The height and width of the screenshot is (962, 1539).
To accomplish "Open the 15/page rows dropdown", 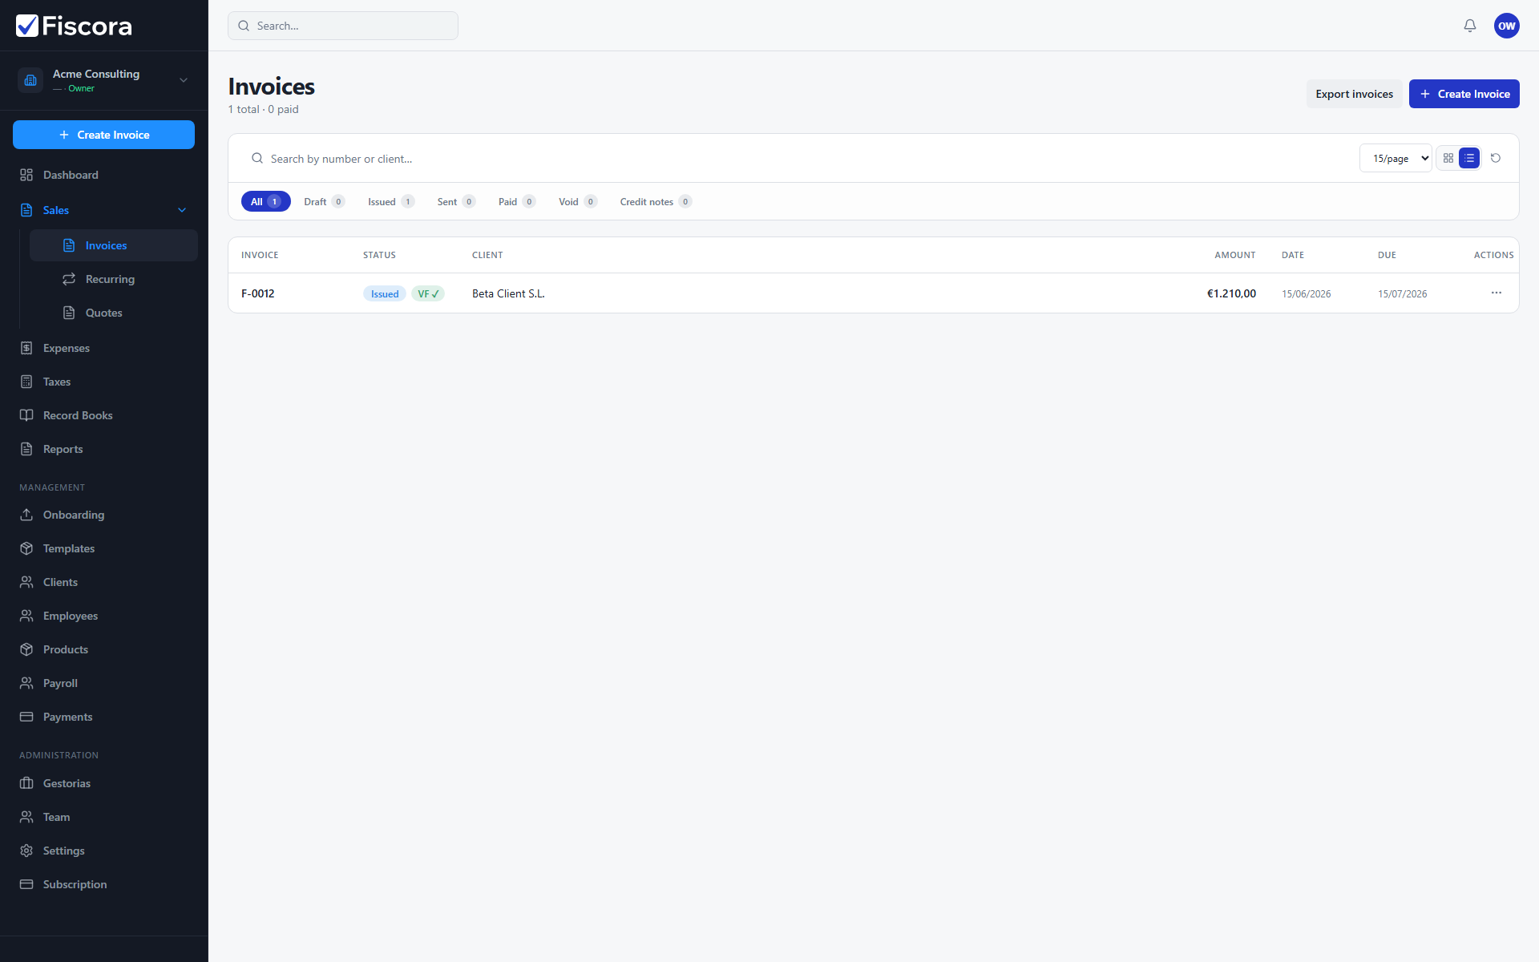I will pos(1396,158).
